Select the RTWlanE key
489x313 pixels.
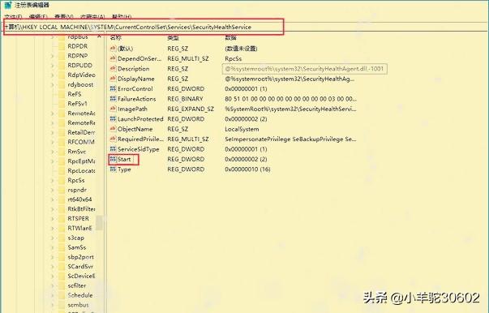pyautogui.click(x=79, y=228)
